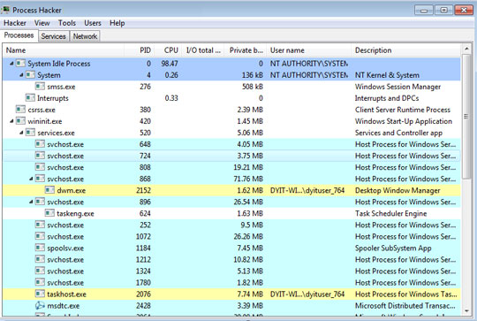The width and height of the screenshot is (477, 321).
Task: Open the View menu
Action: 42,23
